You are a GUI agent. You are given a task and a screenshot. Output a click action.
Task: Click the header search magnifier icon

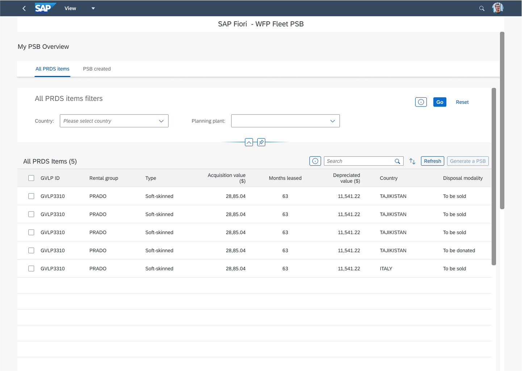[482, 8]
